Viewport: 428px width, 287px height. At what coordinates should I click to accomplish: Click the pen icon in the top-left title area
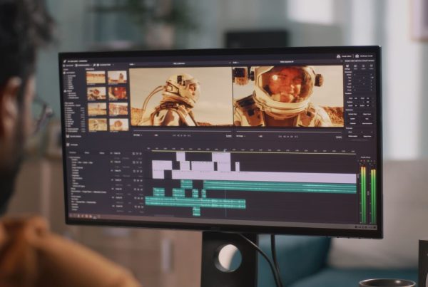click(x=65, y=61)
